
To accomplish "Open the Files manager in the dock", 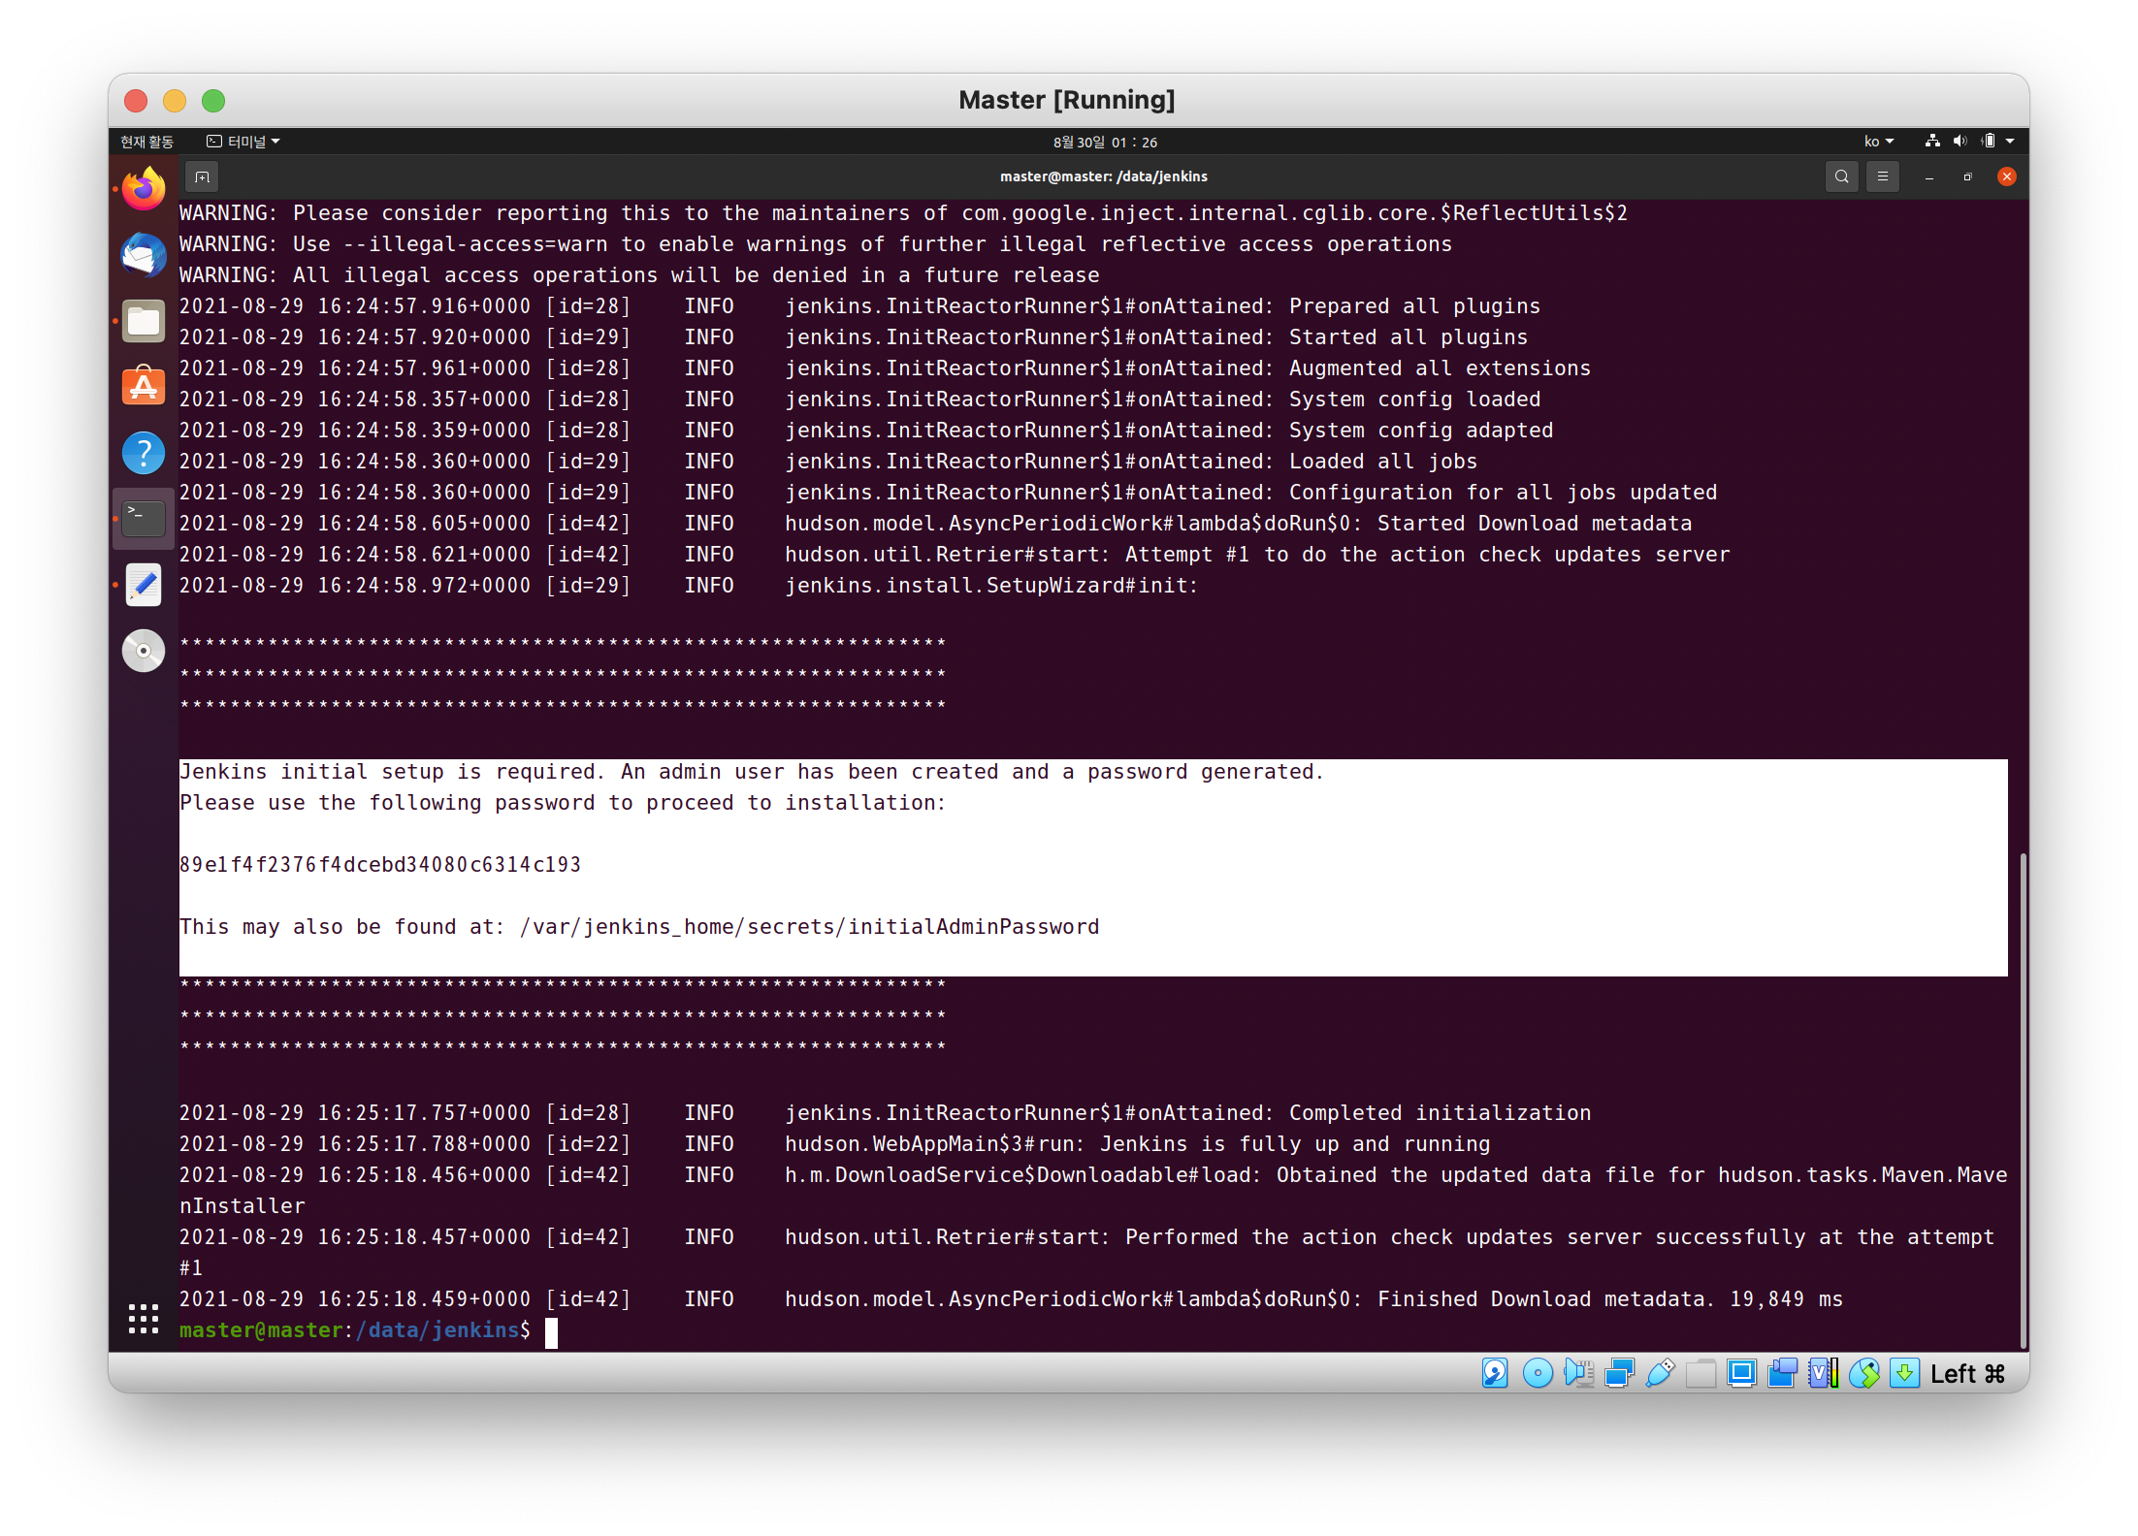I will coord(144,321).
